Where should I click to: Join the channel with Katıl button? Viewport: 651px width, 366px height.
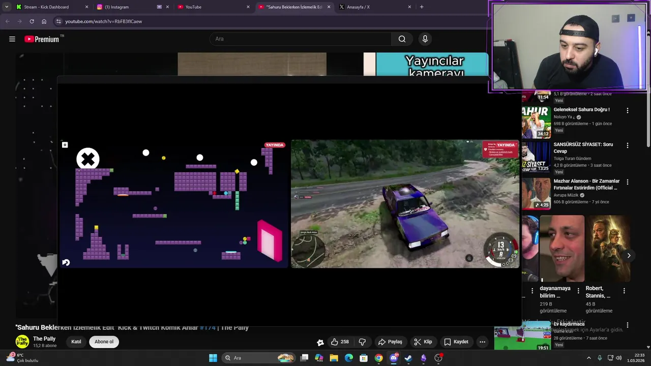point(76,342)
